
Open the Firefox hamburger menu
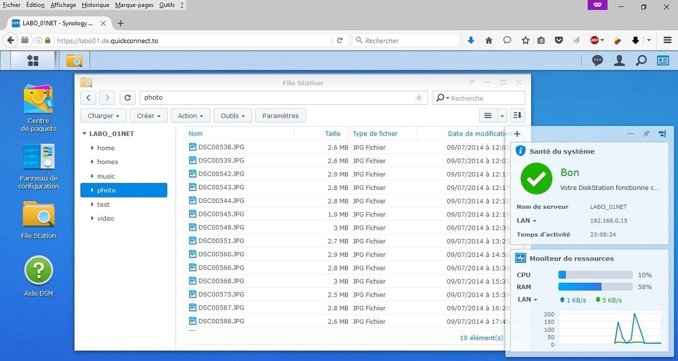(667, 40)
